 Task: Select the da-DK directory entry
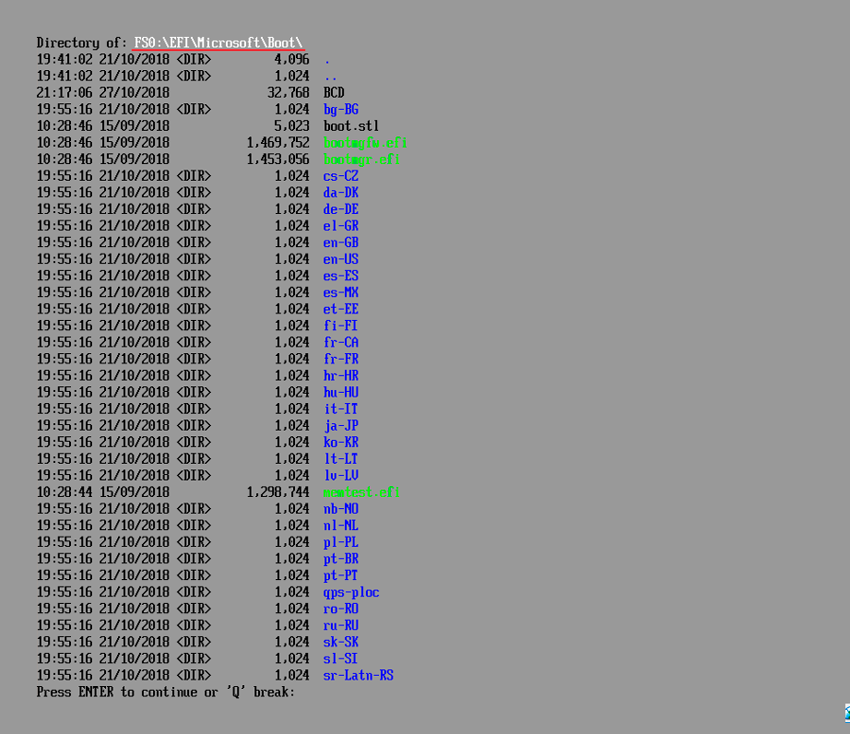[x=341, y=193]
